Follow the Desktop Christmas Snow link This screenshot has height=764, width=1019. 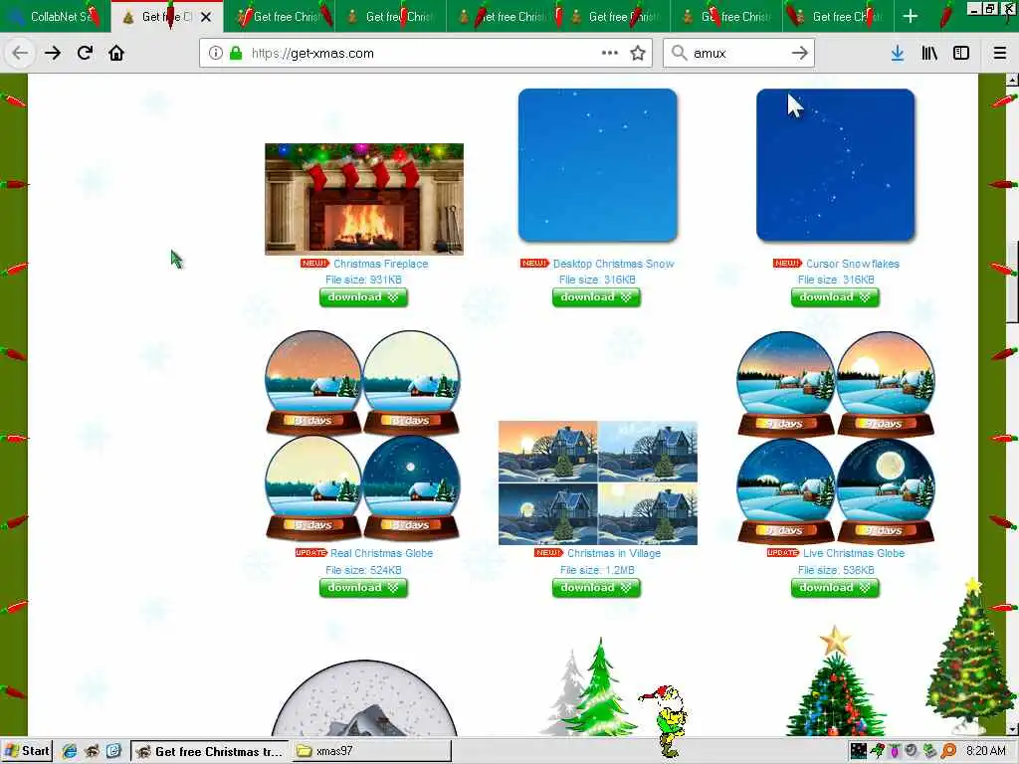613,264
